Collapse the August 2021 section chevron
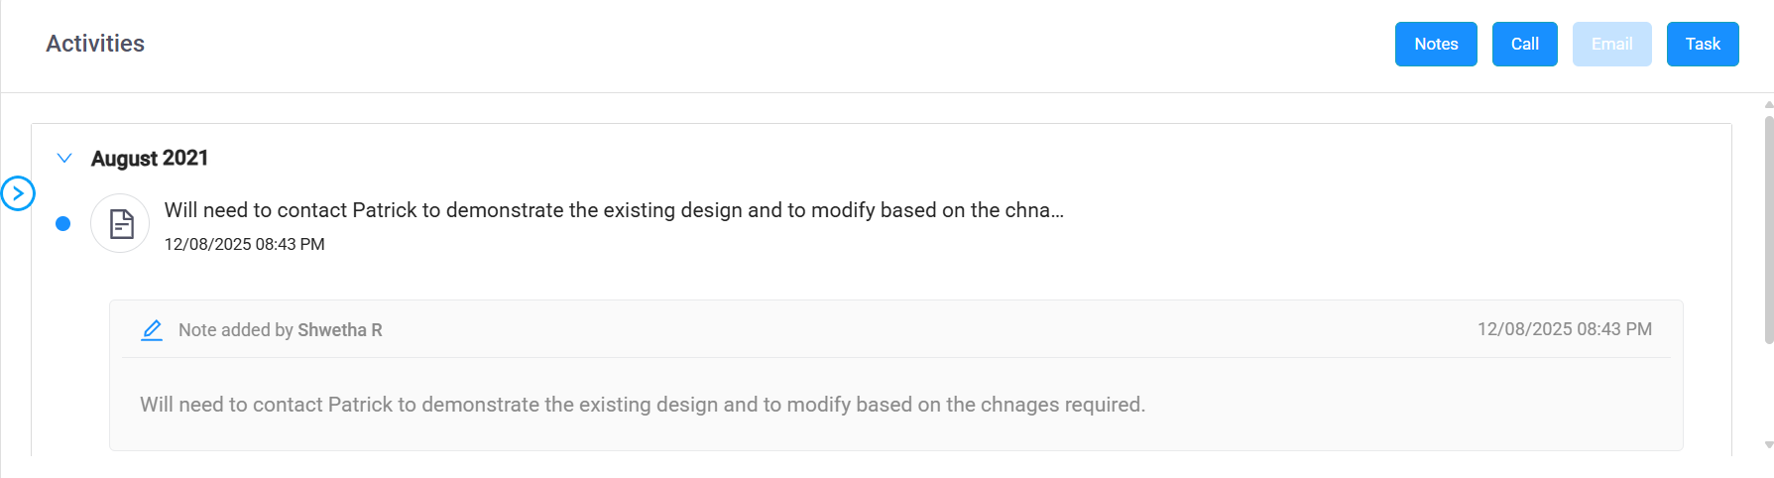This screenshot has width=1774, height=478. click(x=64, y=158)
